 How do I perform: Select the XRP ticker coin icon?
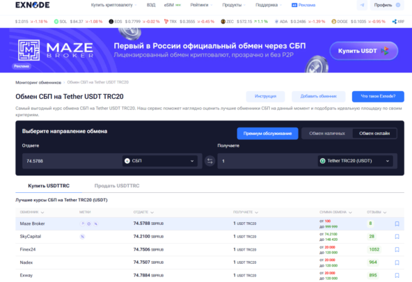[394, 22]
